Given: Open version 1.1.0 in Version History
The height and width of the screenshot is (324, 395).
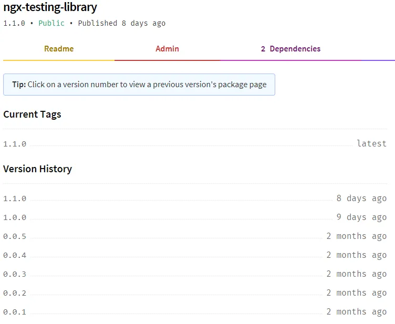Looking at the screenshot, I should tap(15, 198).
